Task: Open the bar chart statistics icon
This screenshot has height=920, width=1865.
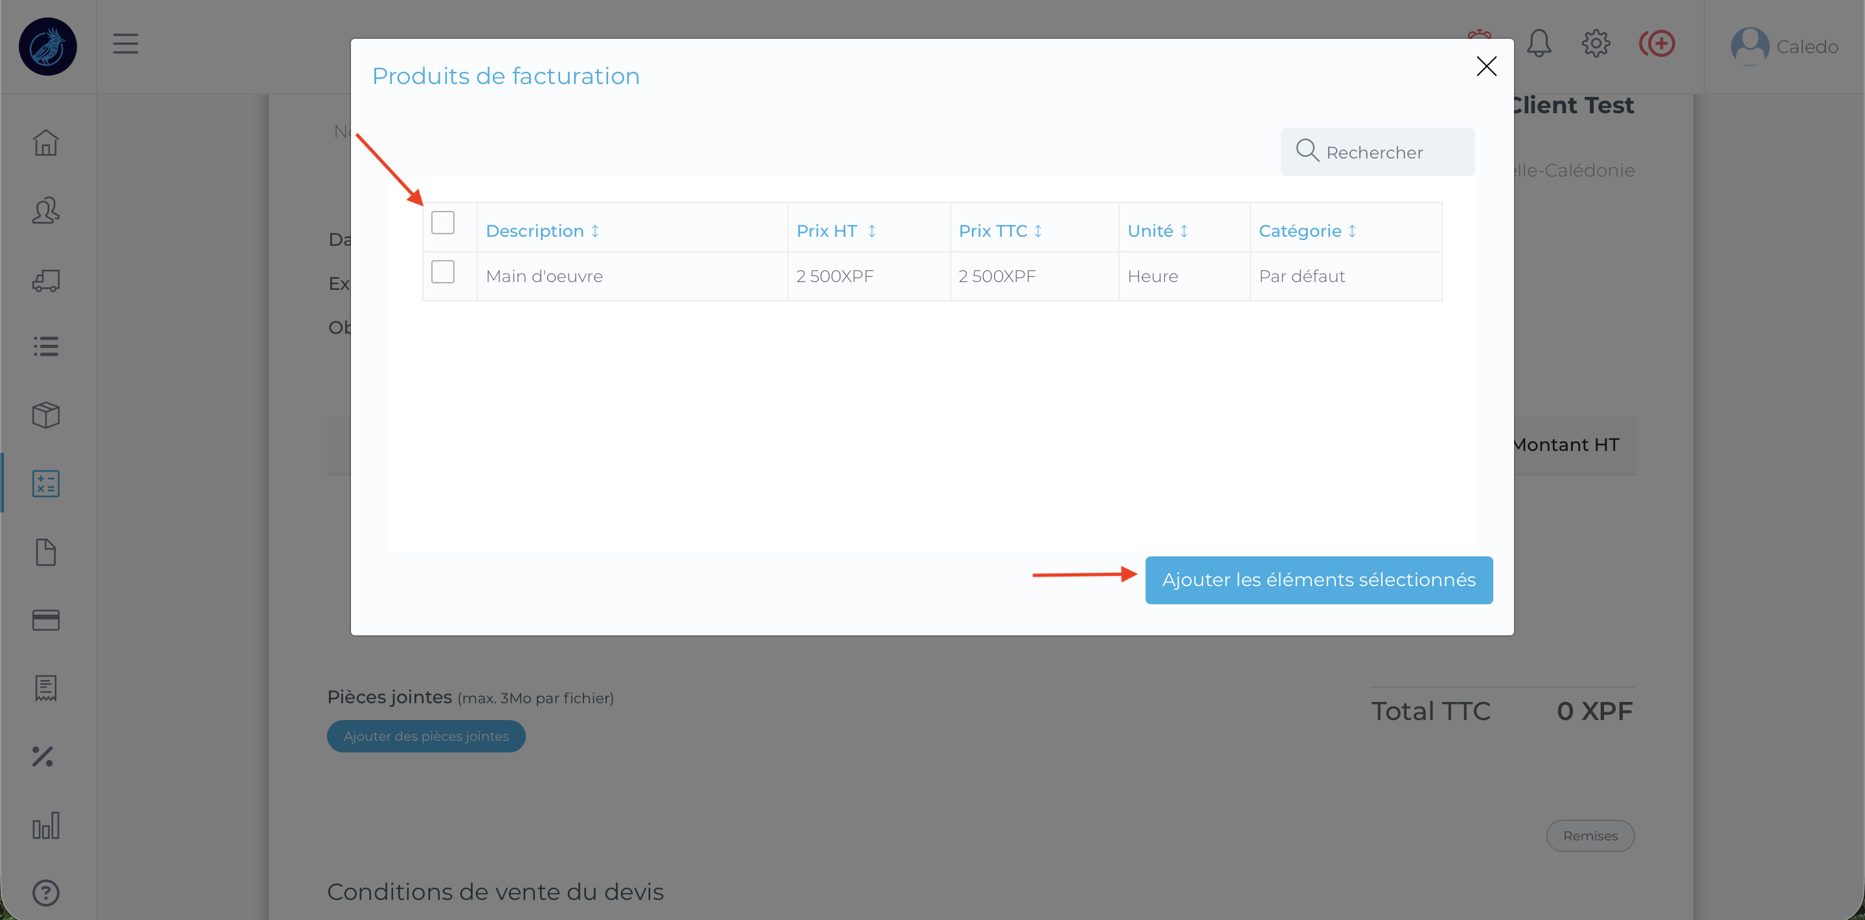Action: 45,826
